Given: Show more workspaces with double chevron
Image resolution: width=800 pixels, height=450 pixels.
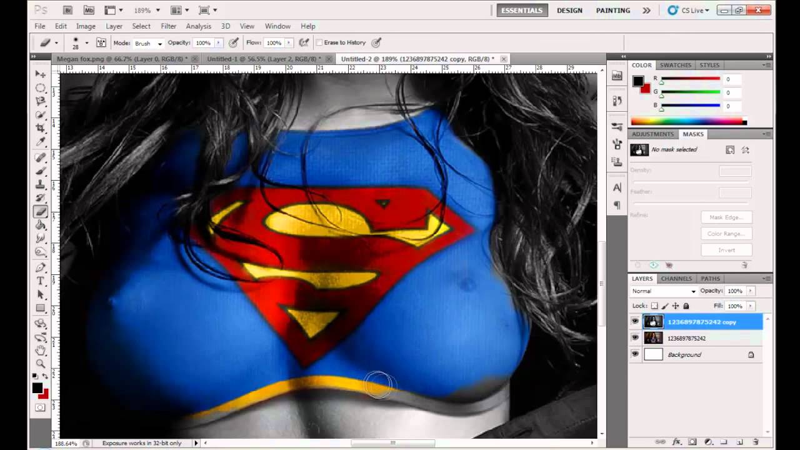Looking at the screenshot, I should [646, 11].
